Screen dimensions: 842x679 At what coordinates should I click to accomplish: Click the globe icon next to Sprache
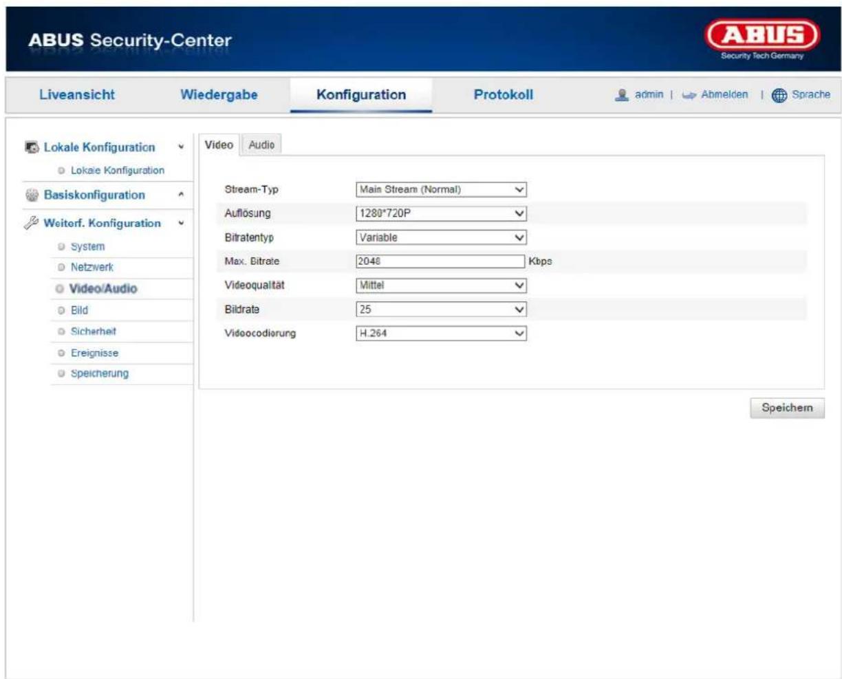779,95
